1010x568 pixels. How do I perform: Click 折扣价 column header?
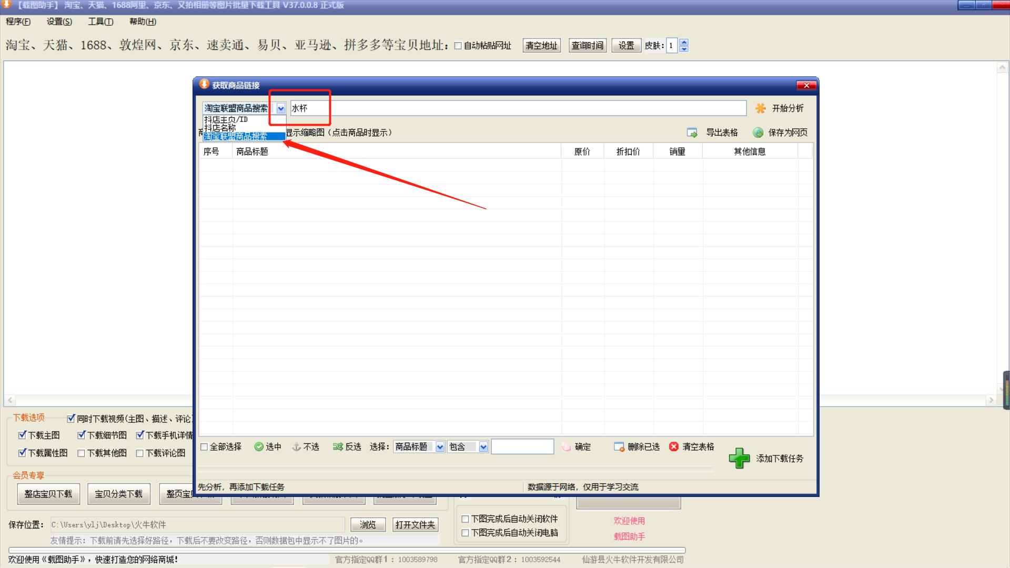629,151
